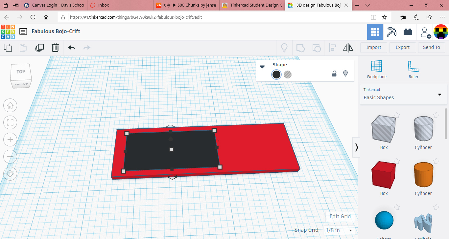Screen dimensions: 449x239
Task: Click the Duplicate tool icon
Action: (x=39, y=48)
